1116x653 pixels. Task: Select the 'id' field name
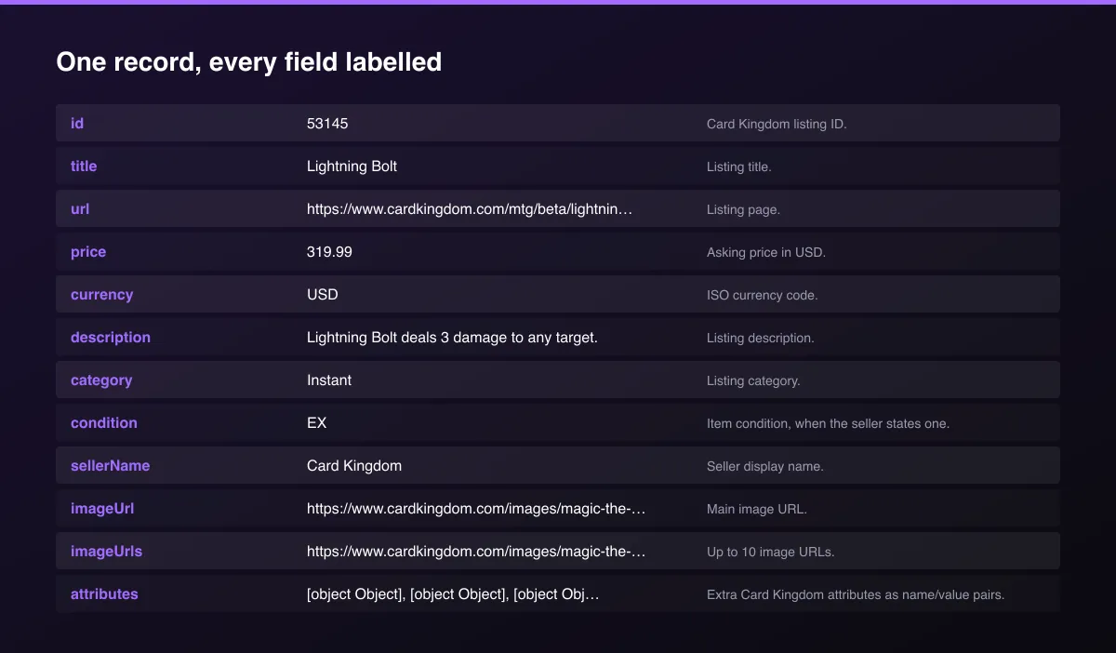tap(77, 123)
